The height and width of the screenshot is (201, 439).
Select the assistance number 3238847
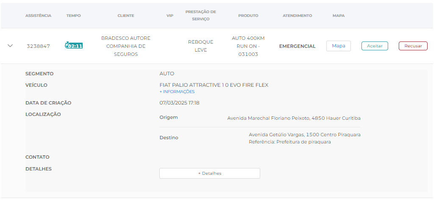38,46
